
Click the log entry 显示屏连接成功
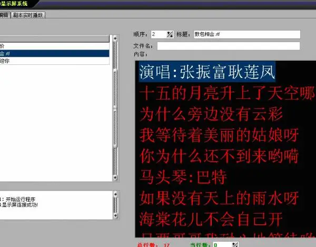(x=19, y=205)
